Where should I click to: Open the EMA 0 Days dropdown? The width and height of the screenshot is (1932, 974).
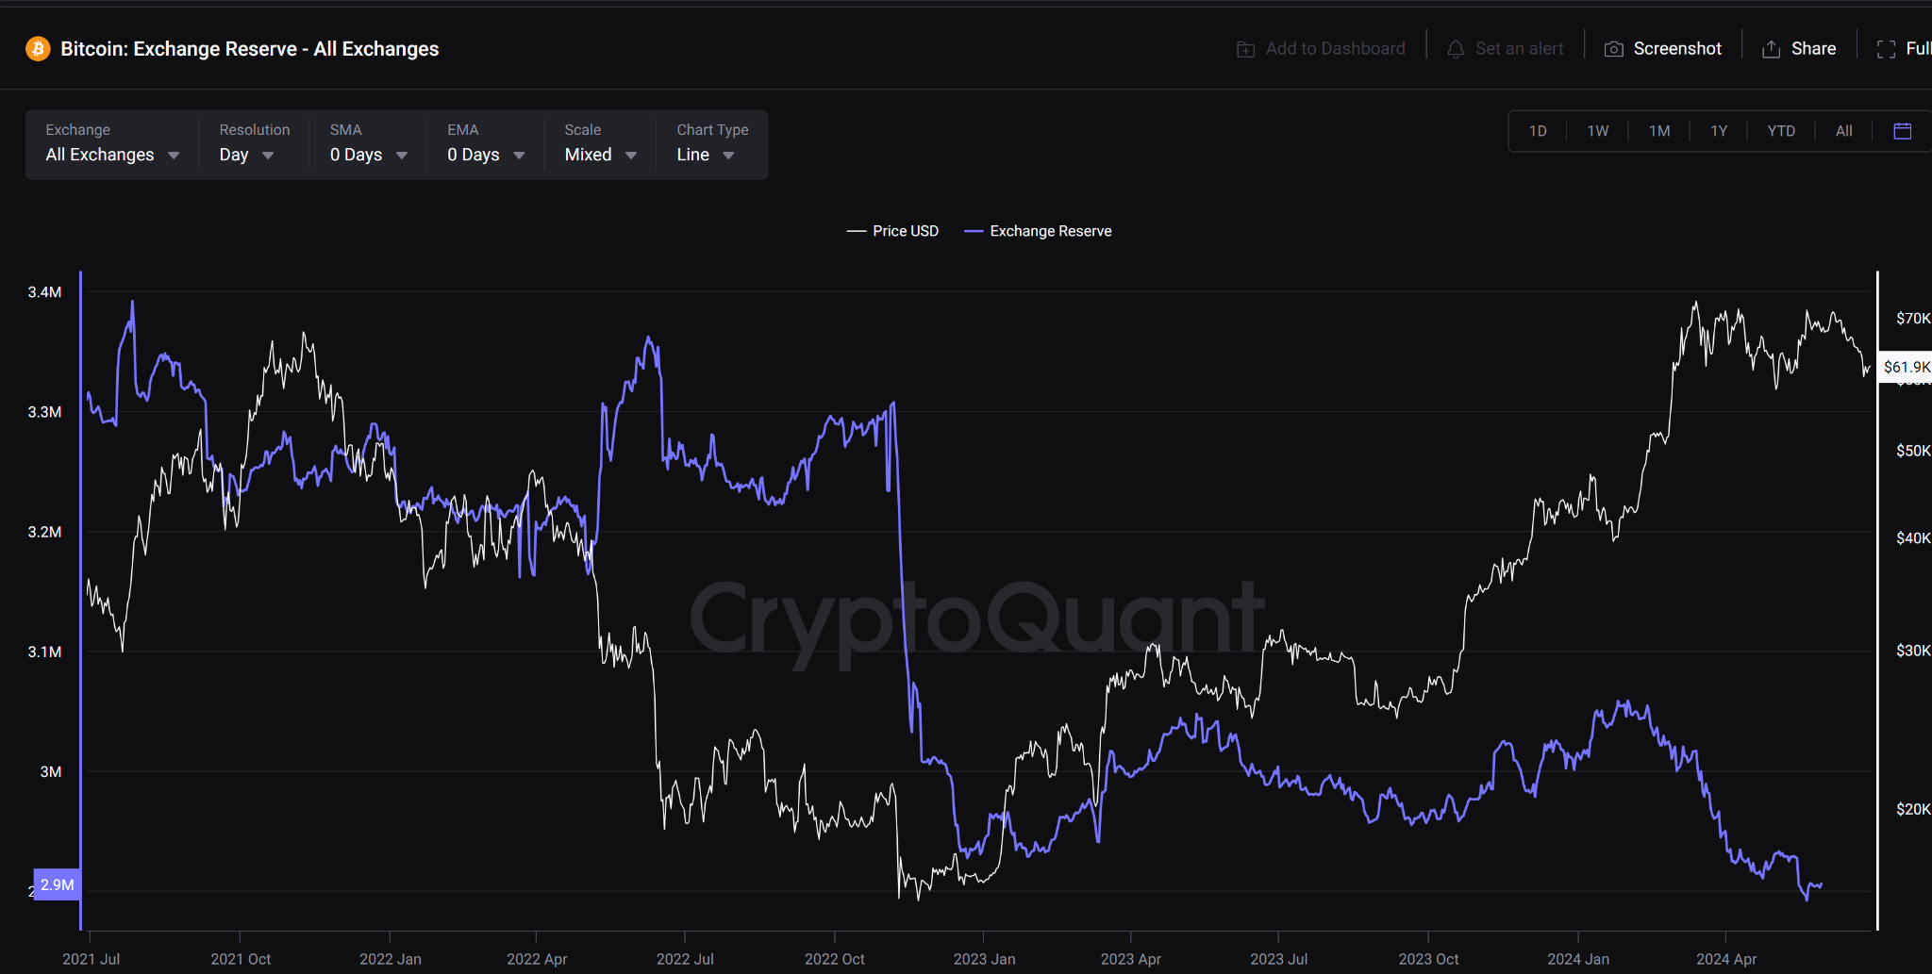[x=486, y=155]
